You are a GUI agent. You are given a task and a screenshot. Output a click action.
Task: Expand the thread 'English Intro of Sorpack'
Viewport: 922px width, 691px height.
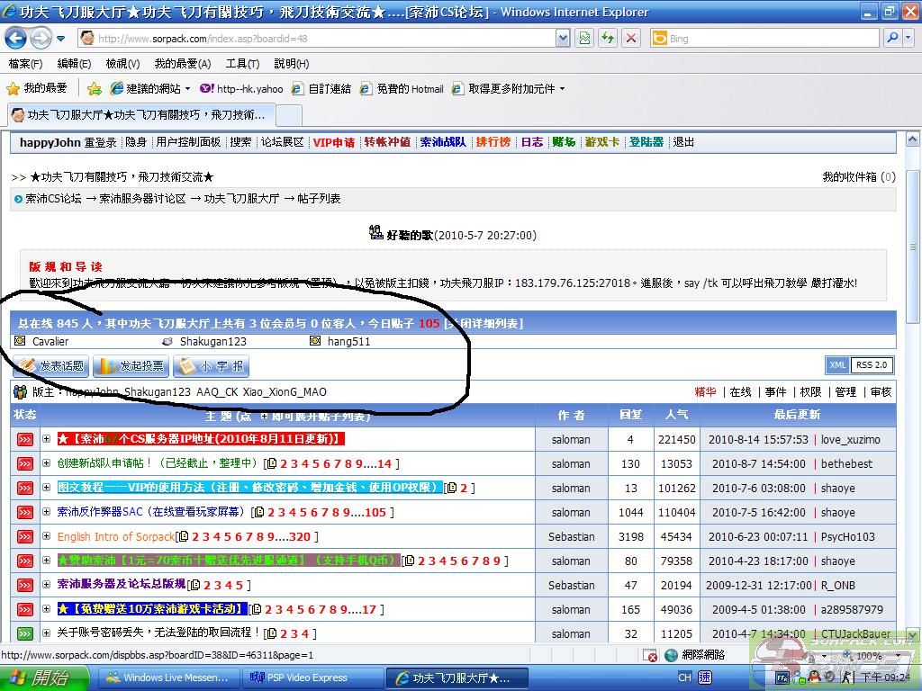[x=47, y=536]
